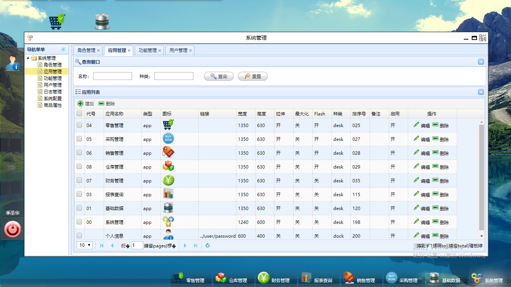Image resolution: width=511 pixels, height=287 pixels.
Task: Click the 财务管理 row yen icon
Action: click(168, 180)
